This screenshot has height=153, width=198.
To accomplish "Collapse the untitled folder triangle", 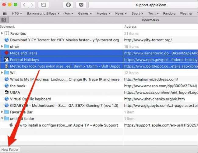I will (2, 118).
